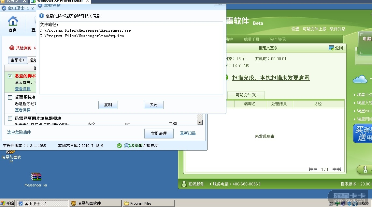The image size is (372, 207).
Task: Click the blue info icon in dialog
Action: coord(41,16)
